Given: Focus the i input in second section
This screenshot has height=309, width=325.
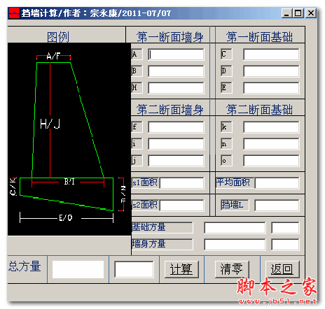Looking at the screenshot, I should 176,144.
